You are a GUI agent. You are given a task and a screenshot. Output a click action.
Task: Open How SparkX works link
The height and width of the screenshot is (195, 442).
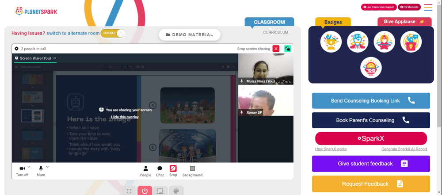click(x=331, y=149)
